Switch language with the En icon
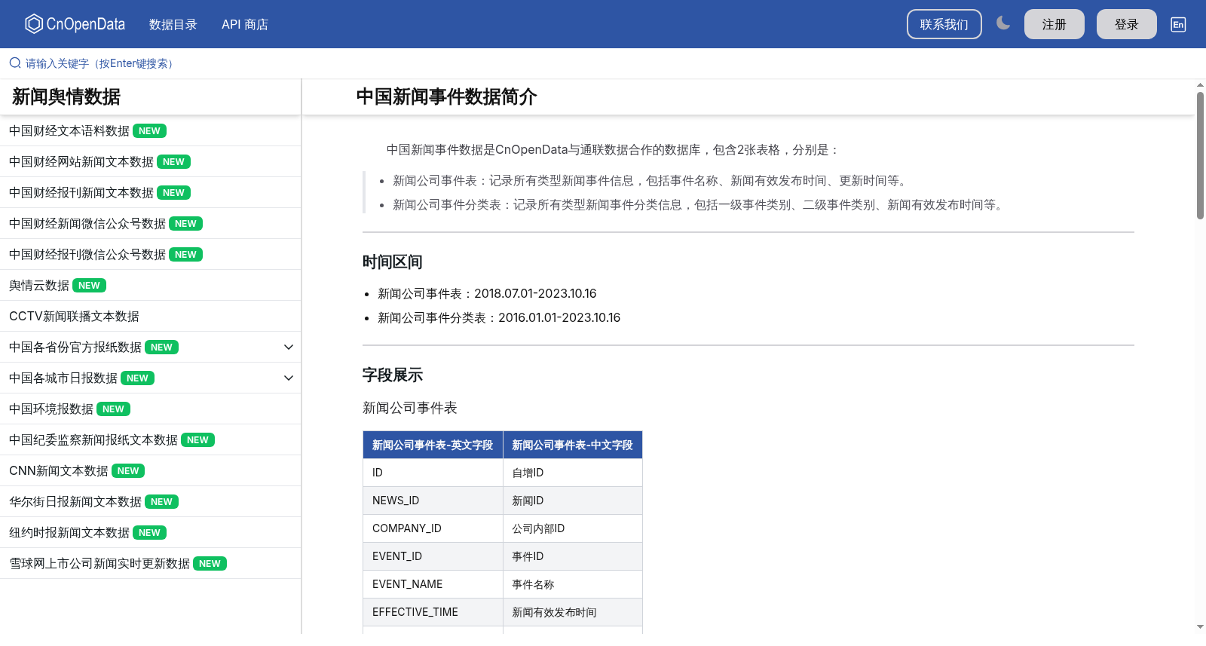Image resolution: width=1206 pixels, height=646 pixels. (x=1178, y=24)
